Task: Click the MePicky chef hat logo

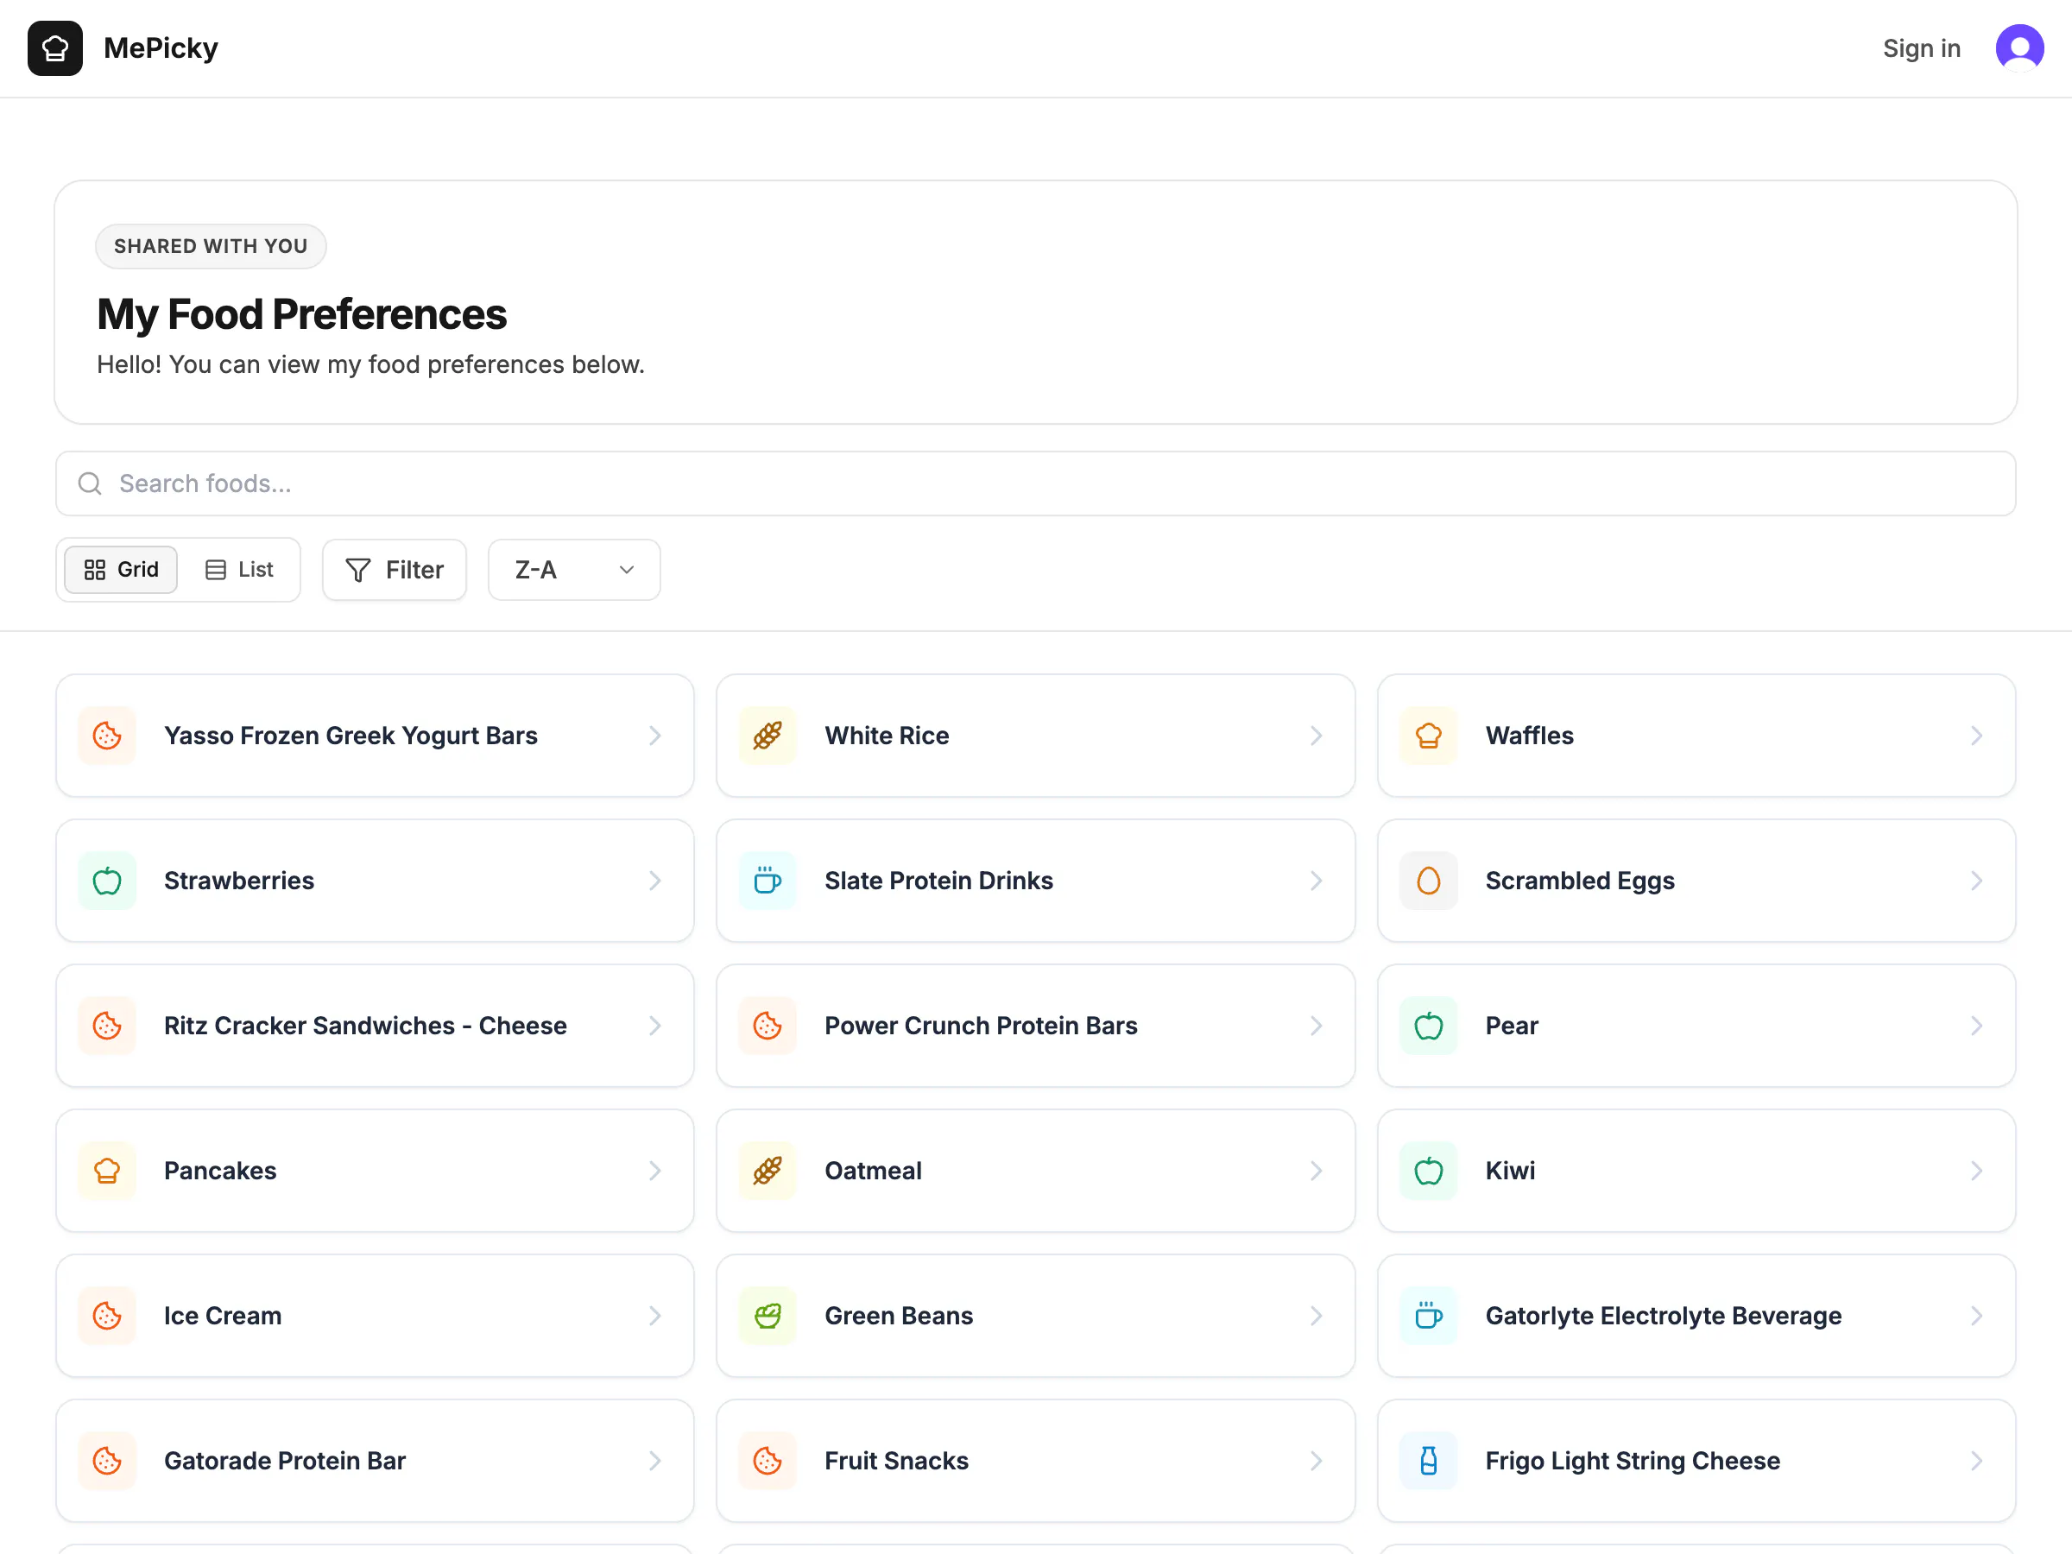Action: click(x=55, y=47)
